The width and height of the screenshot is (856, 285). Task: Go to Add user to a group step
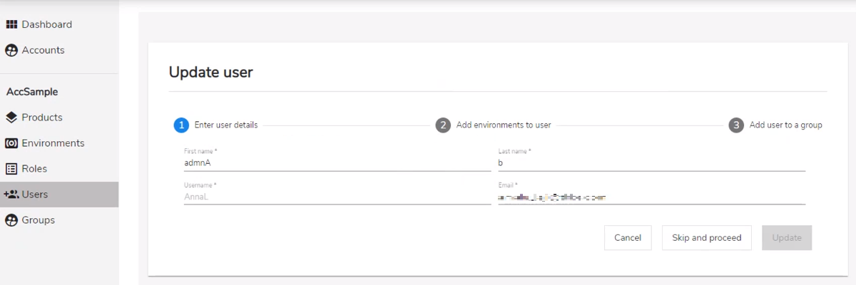[x=785, y=125]
